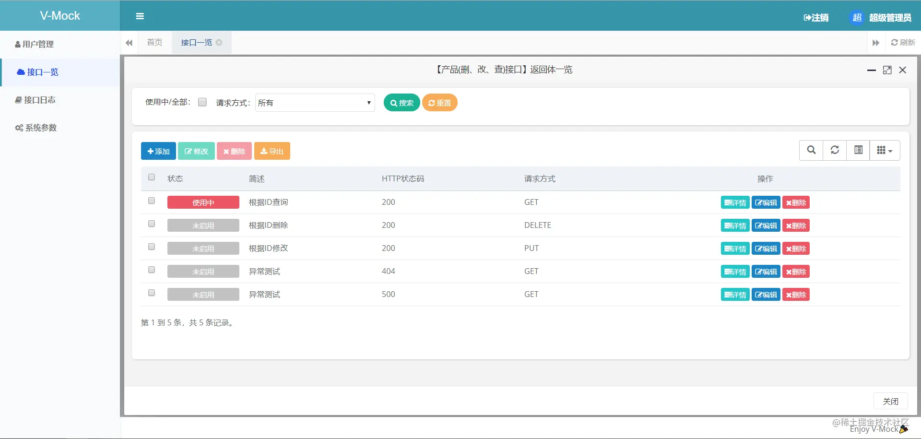
Task: Open 详情 for 404 异常测试 row
Action: click(x=735, y=272)
